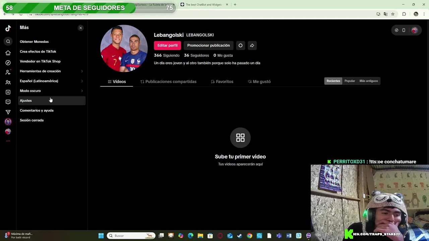Open Microsoft Edge from the taskbar
429x241 pixels.
191,236
